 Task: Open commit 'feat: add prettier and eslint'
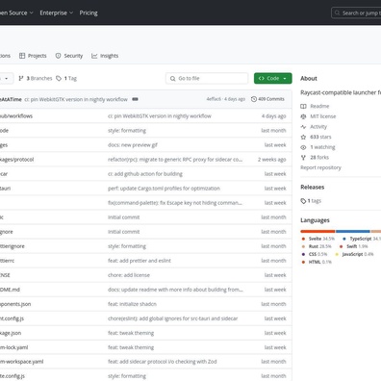[140, 261]
